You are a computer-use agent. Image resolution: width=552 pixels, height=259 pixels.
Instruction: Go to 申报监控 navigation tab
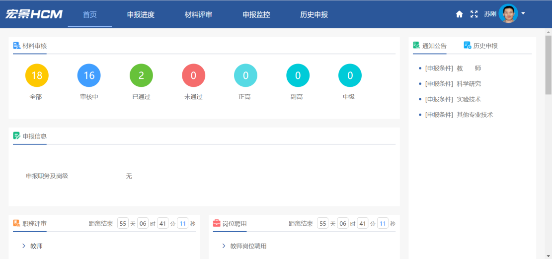tap(256, 15)
